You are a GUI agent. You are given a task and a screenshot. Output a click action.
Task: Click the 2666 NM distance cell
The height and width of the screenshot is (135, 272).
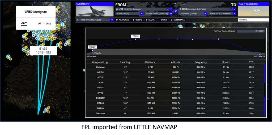[x=150, y=82]
